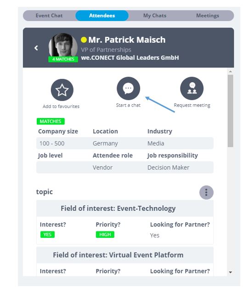Switch to the Meetings tab
The height and width of the screenshot is (293, 249).
click(x=208, y=16)
